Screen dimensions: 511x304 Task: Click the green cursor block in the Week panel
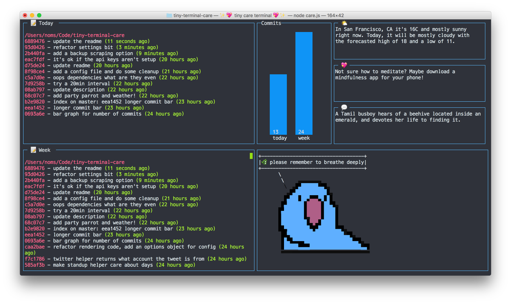point(251,156)
